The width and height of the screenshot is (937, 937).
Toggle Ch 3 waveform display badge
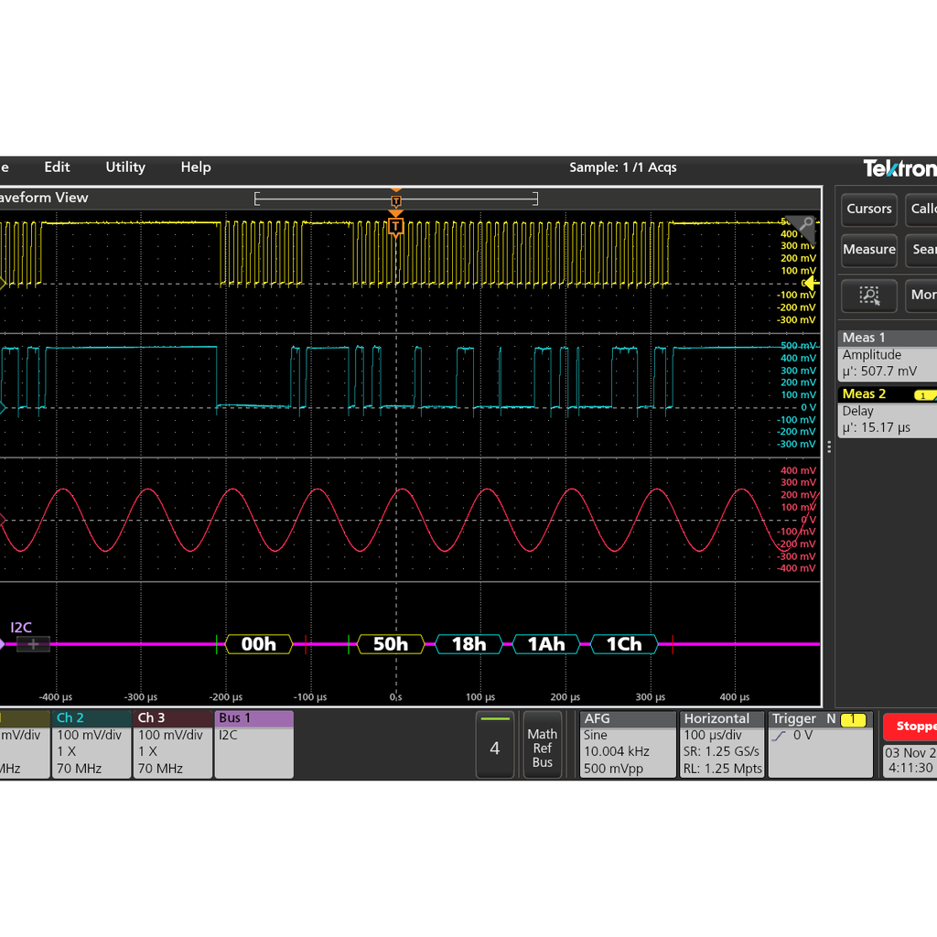(172, 744)
